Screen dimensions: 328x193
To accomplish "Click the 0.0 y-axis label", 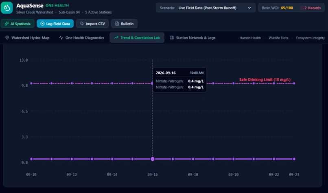I will 24,163.
